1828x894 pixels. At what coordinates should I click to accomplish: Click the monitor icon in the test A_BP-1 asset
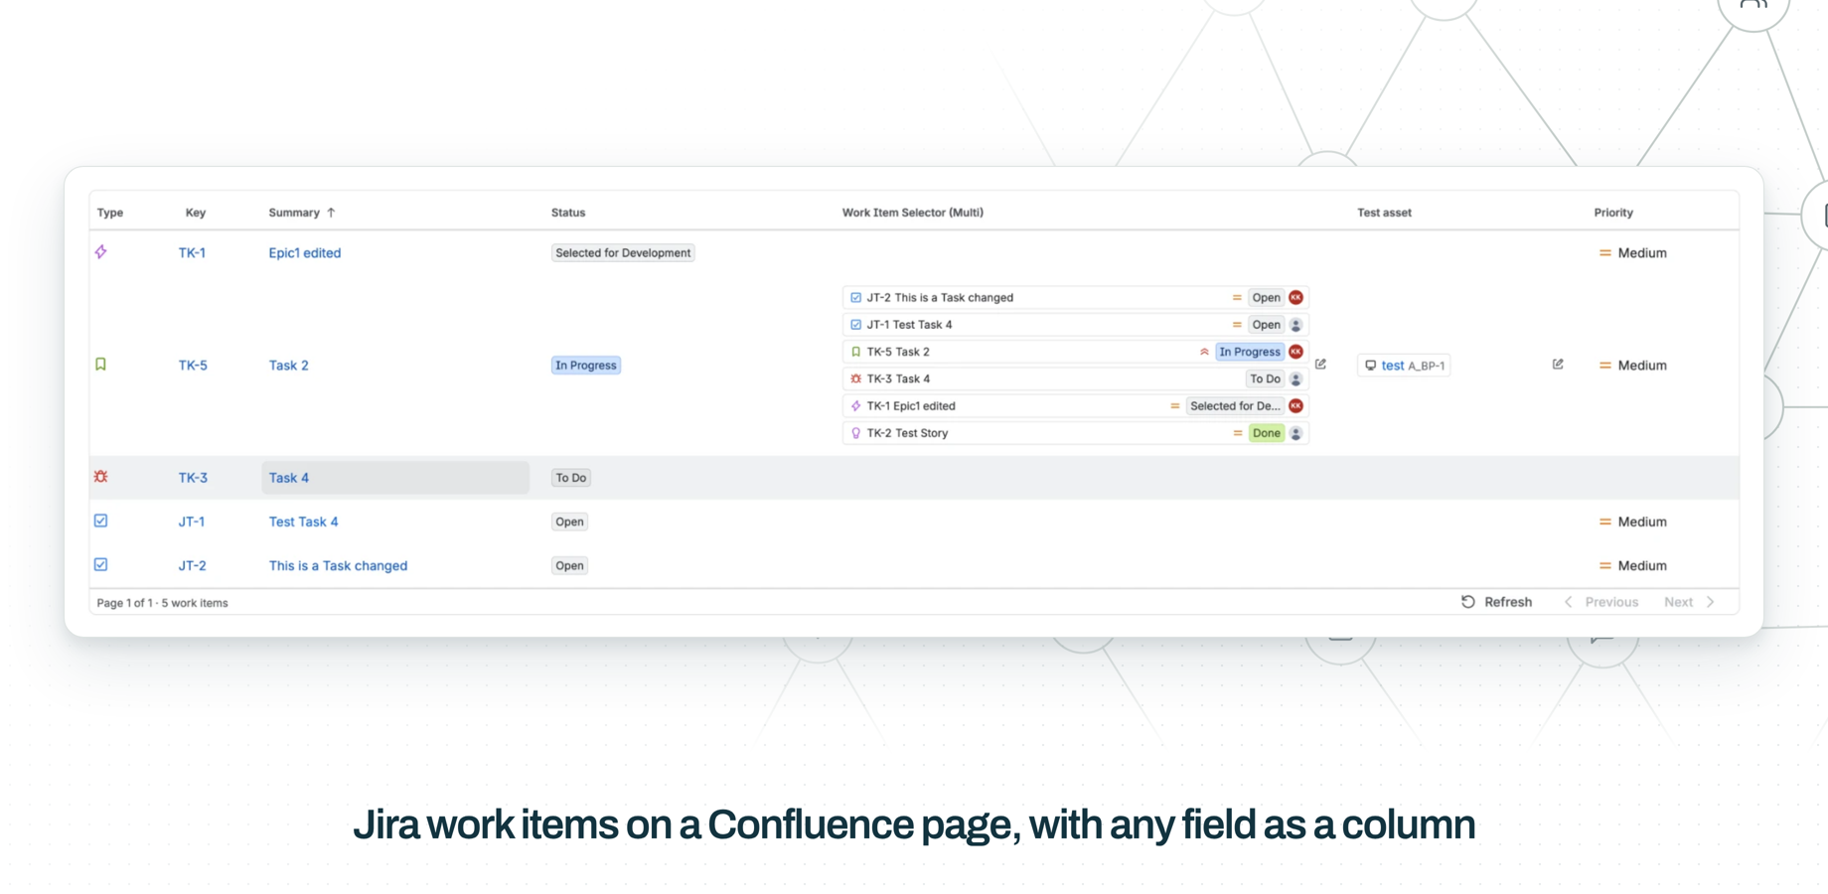click(x=1371, y=366)
